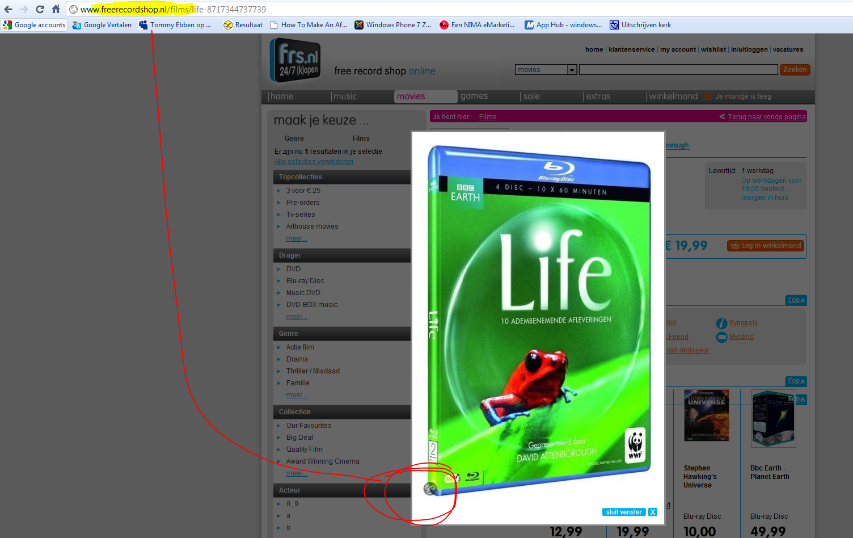The image size is (853, 538).
Task: Open vacatures link
Action: coord(788,49)
